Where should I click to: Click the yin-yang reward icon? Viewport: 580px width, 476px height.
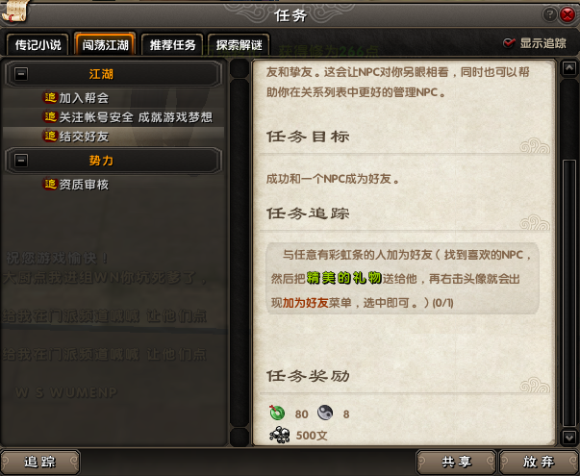325,413
